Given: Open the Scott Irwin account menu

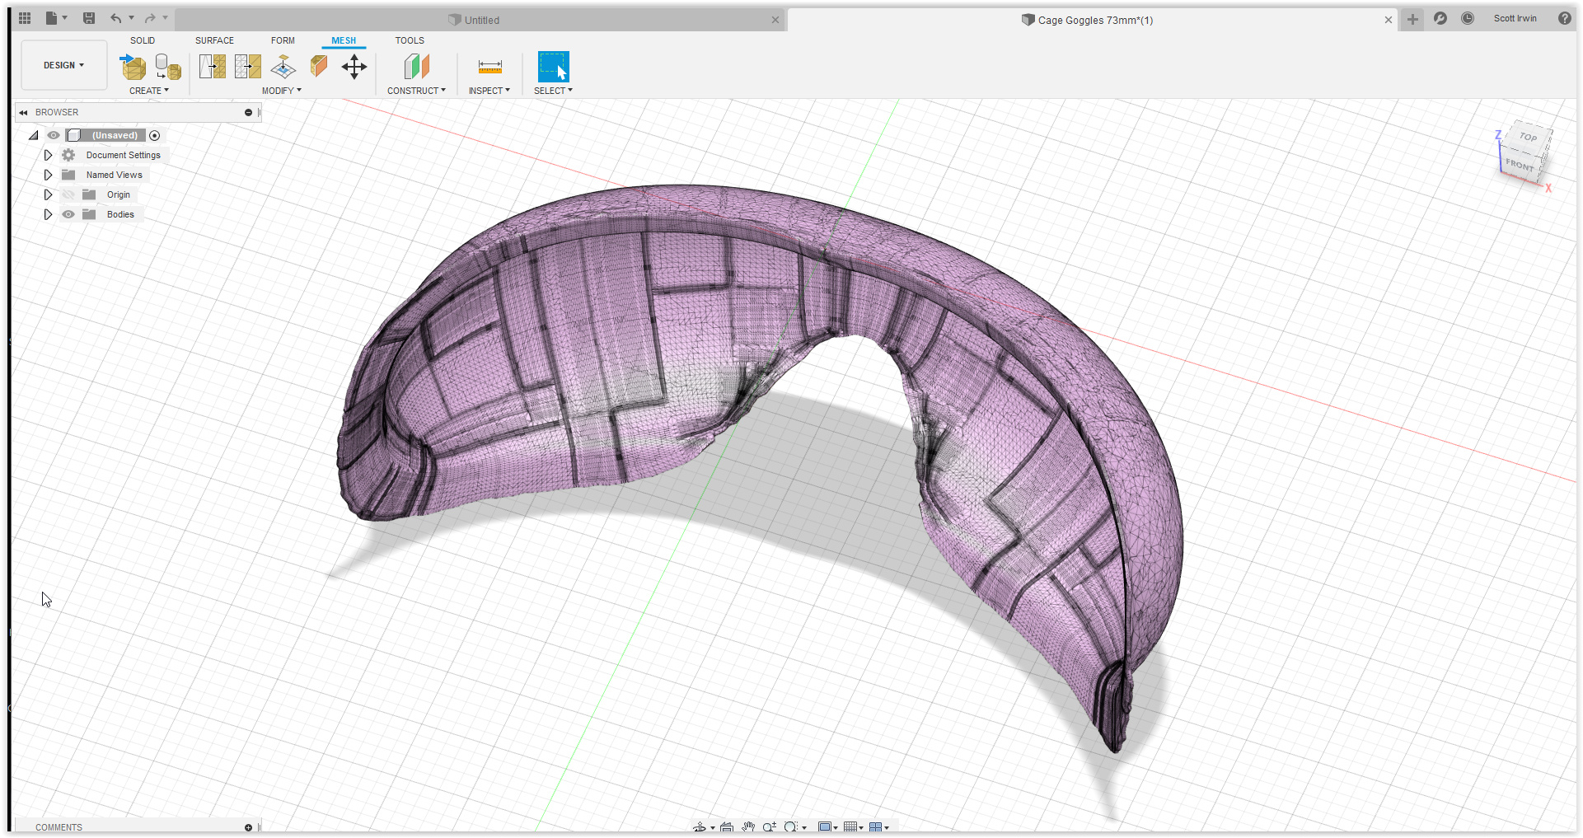Looking at the screenshot, I should click(x=1515, y=18).
